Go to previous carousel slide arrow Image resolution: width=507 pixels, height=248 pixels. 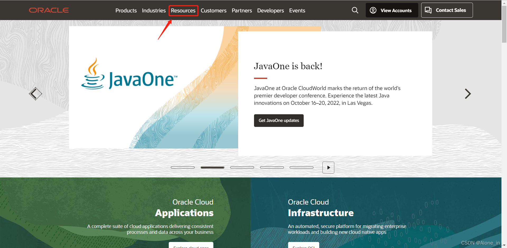(35, 94)
